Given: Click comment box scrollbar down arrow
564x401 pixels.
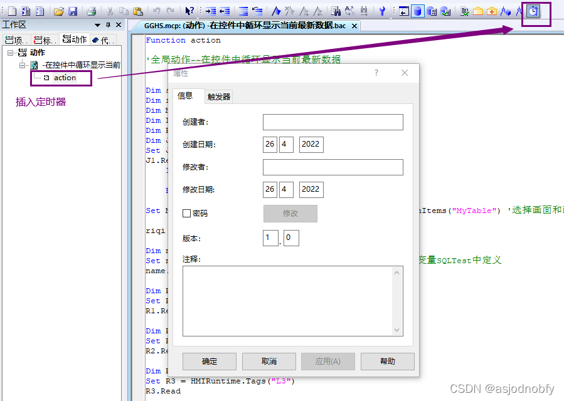Looking at the screenshot, I should (x=396, y=330).
